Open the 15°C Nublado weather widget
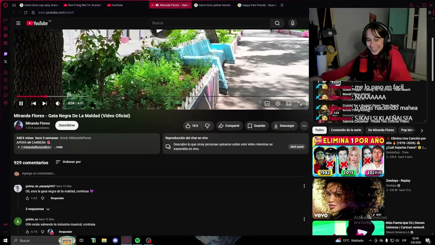The width and height of the screenshot is (435, 245). [x=350, y=241]
